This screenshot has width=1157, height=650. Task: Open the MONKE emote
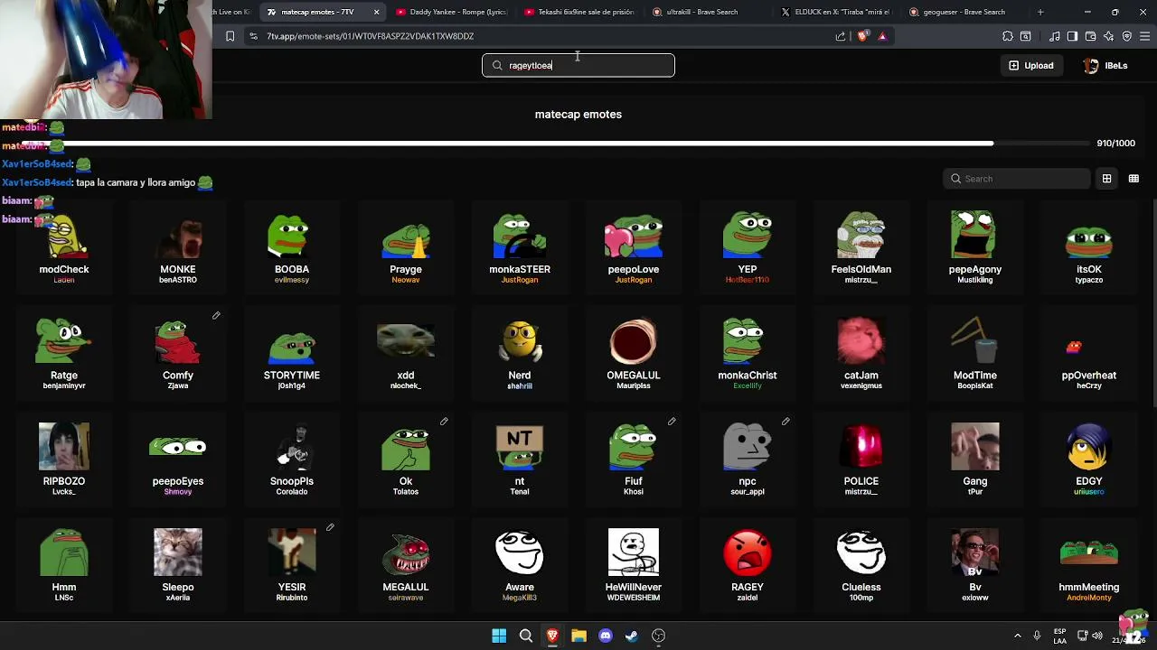tap(178, 248)
